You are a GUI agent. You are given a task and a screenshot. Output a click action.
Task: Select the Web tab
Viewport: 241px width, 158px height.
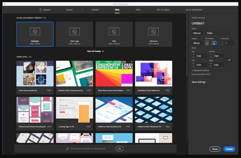click(x=117, y=10)
